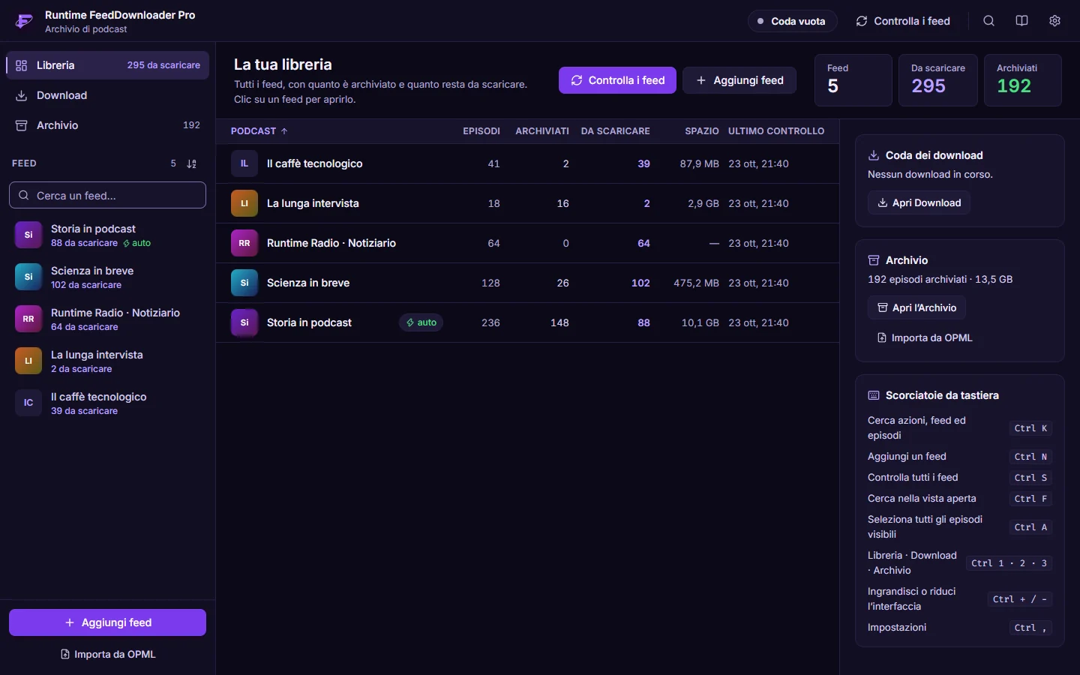
Task: Click Storia in podcast avatar in table
Action: 244,322
